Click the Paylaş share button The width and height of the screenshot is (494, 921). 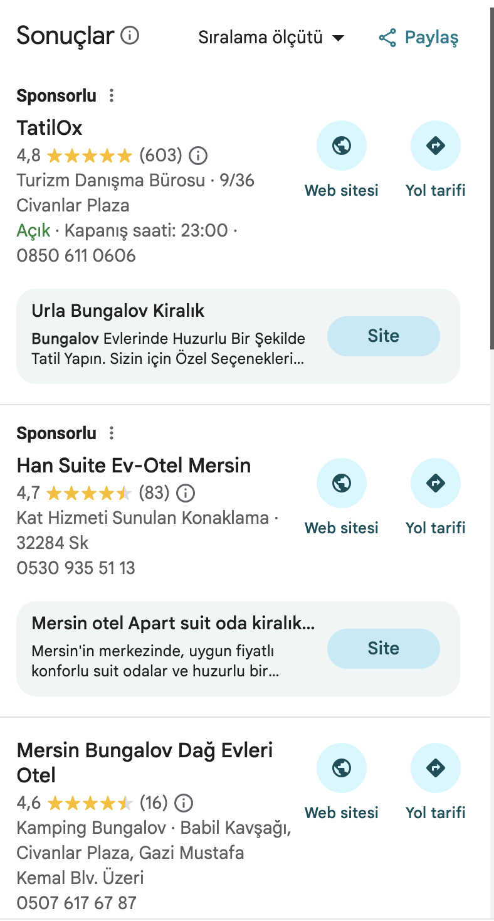coord(419,38)
